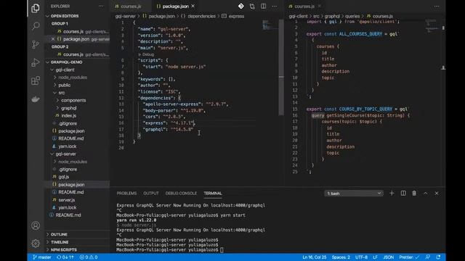This screenshot has width=465, height=261.
Task: Switch to the Output panel tab
Action: (x=151, y=194)
